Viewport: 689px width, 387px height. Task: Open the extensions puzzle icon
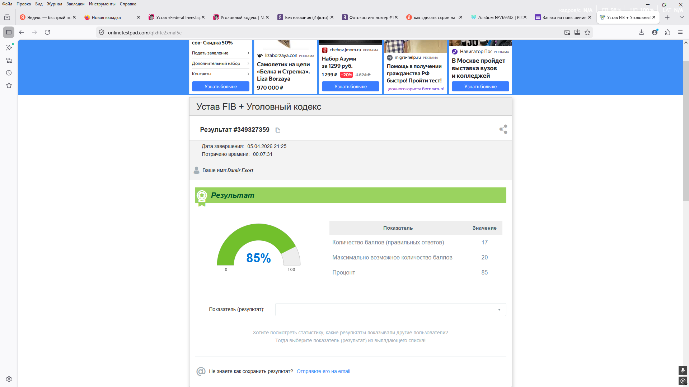pos(667,32)
